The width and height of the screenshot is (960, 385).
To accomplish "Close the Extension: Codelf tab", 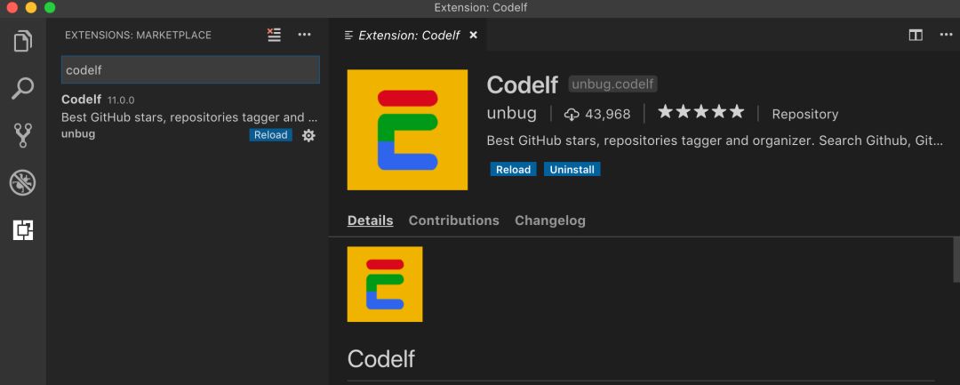I will click(x=473, y=36).
